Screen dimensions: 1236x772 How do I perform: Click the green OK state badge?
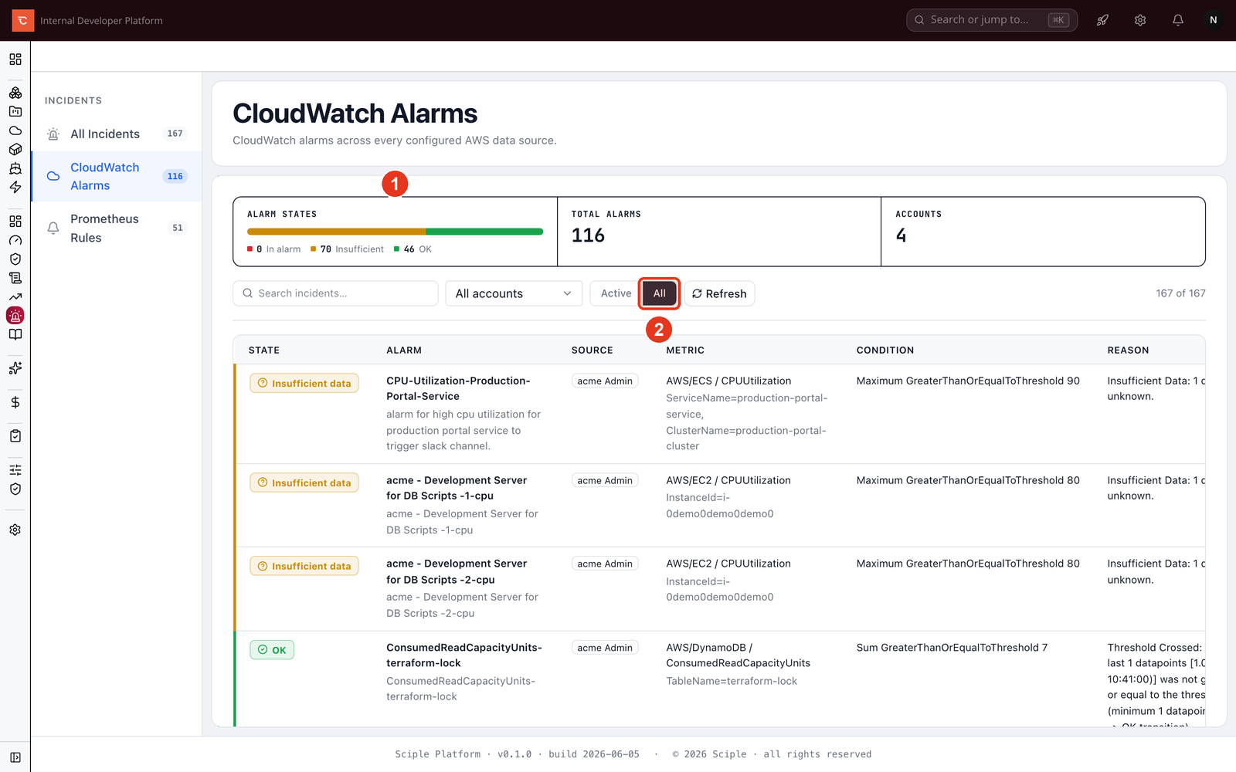pos(272,650)
